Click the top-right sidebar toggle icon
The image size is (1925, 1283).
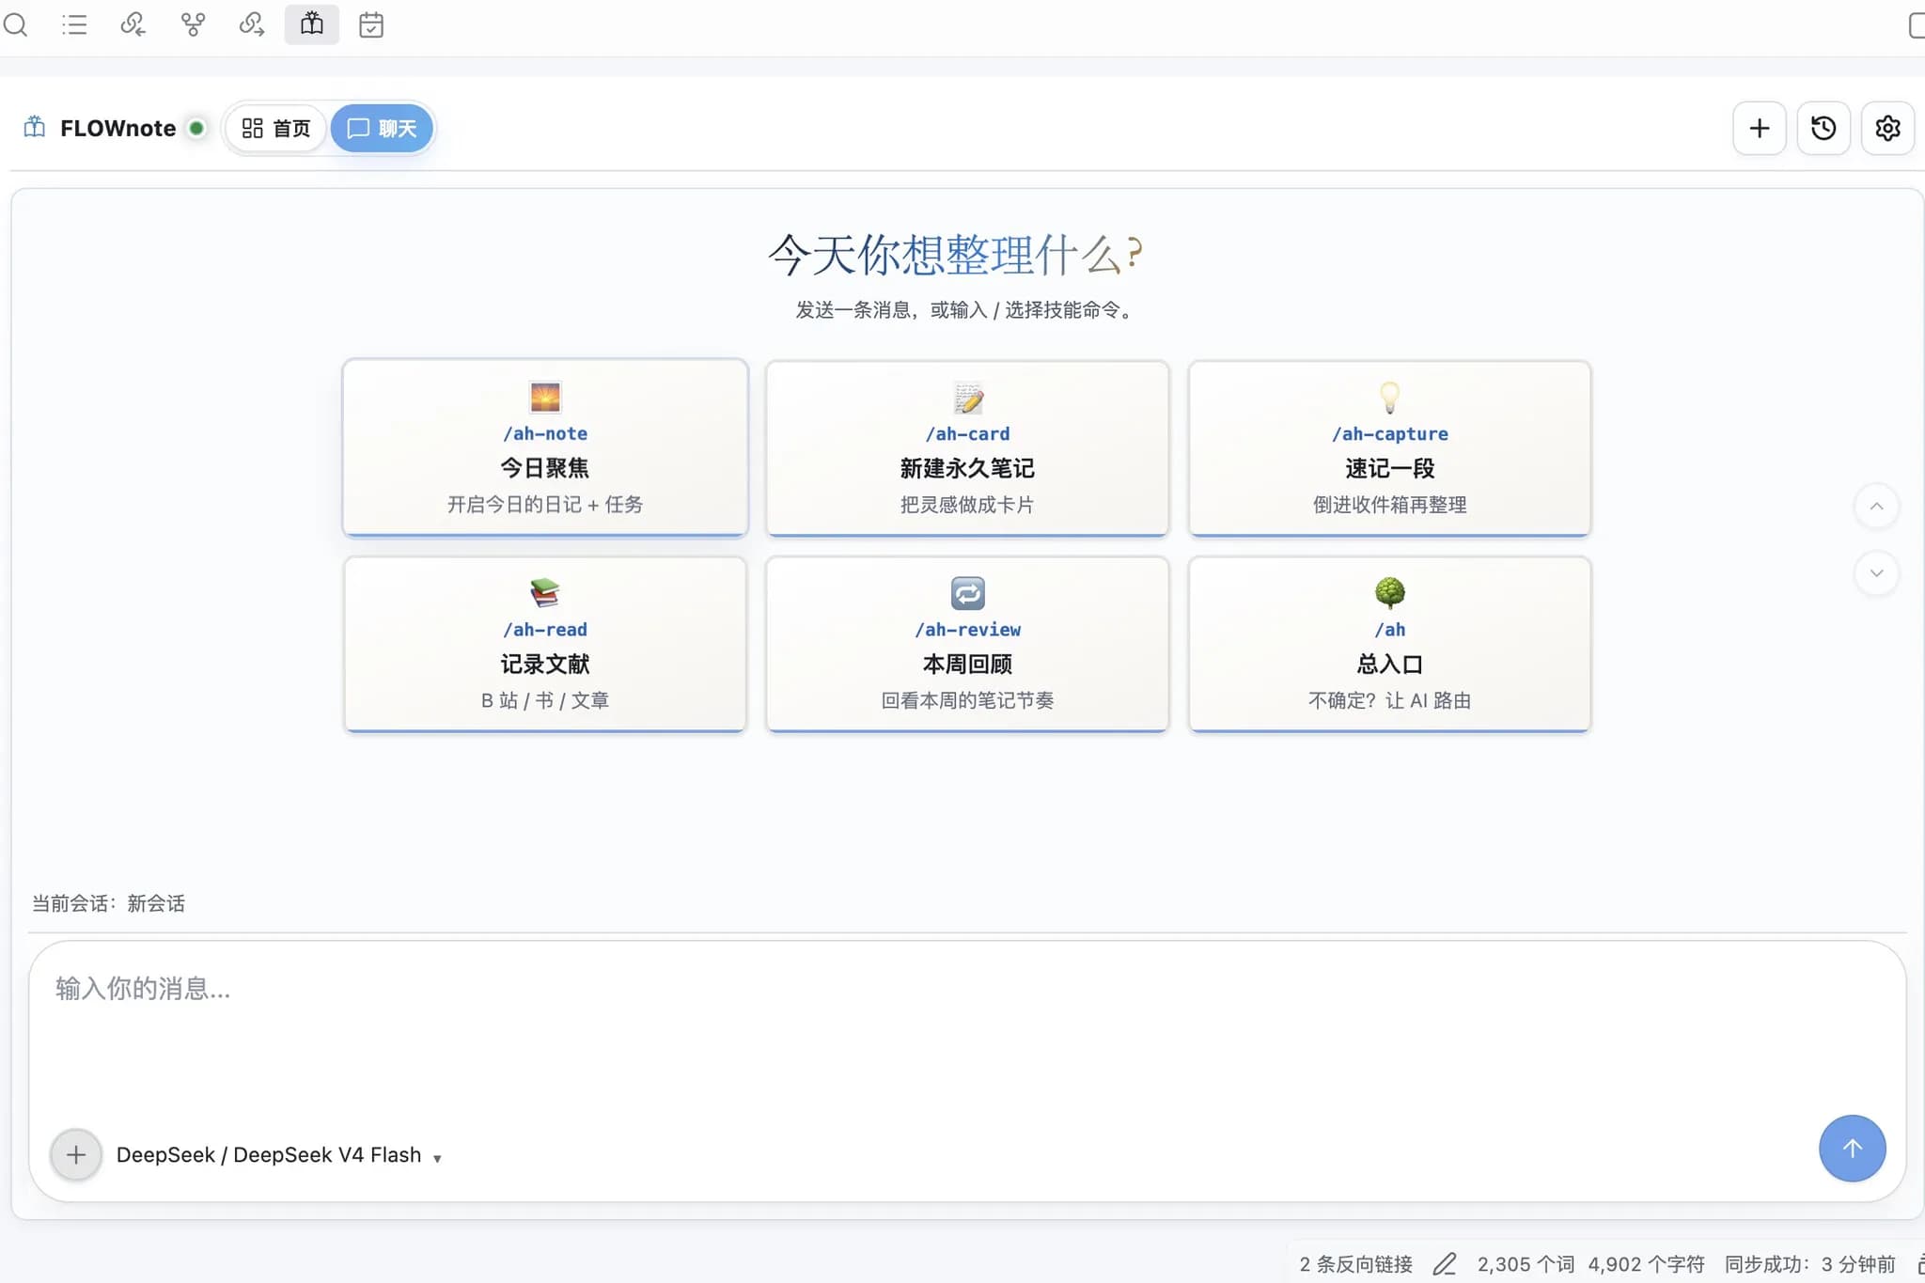1917,25
